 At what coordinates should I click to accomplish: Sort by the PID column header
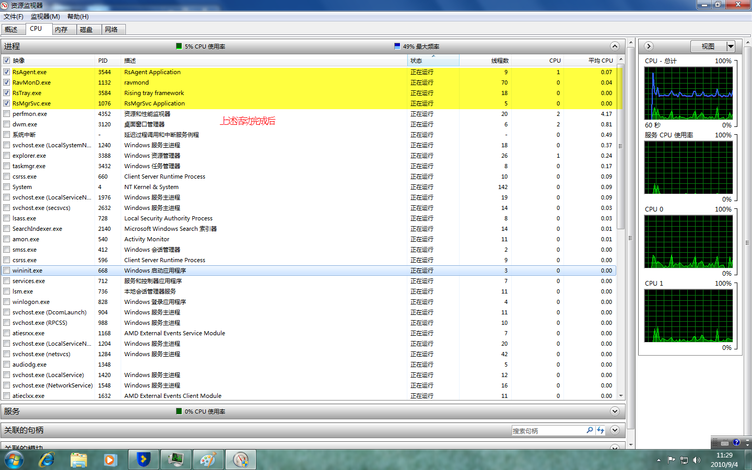tap(108, 61)
